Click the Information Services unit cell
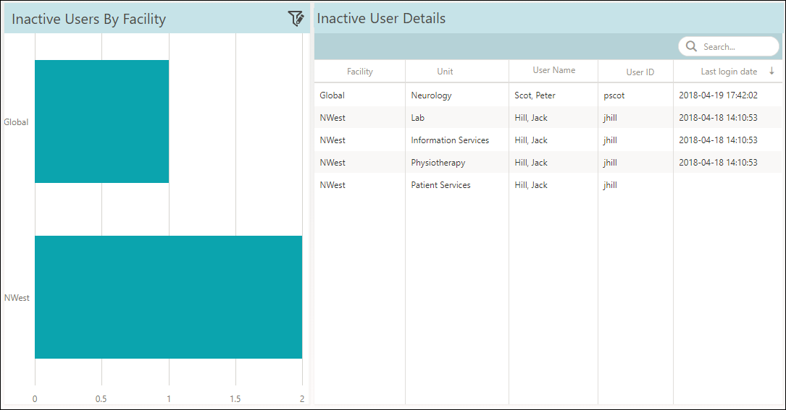Viewport: 786px width, 410px height. pos(450,140)
